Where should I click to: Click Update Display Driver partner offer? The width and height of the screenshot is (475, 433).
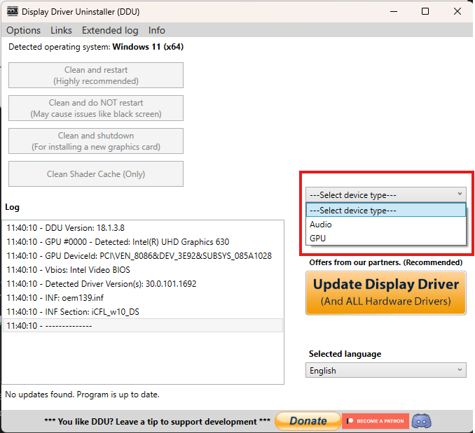coord(385,292)
